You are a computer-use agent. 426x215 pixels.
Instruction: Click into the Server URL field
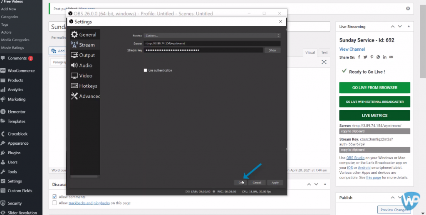(x=212, y=43)
